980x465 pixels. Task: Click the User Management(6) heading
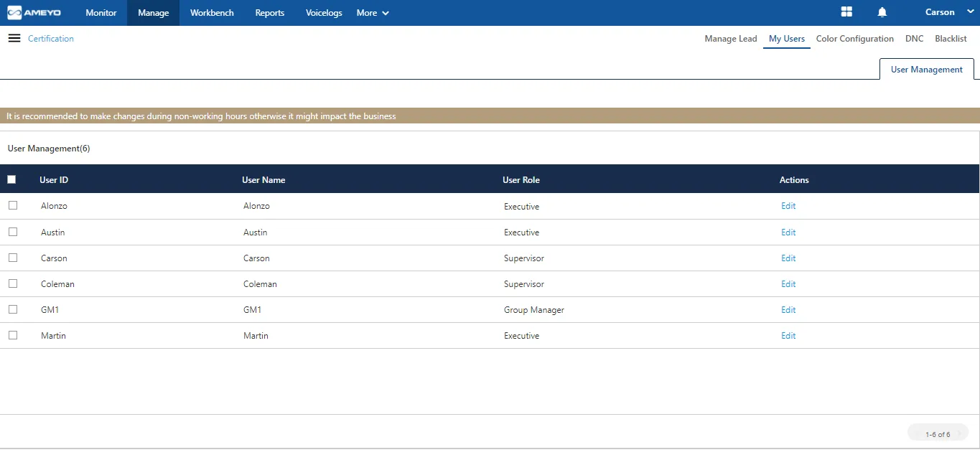click(x=49, y=149)
